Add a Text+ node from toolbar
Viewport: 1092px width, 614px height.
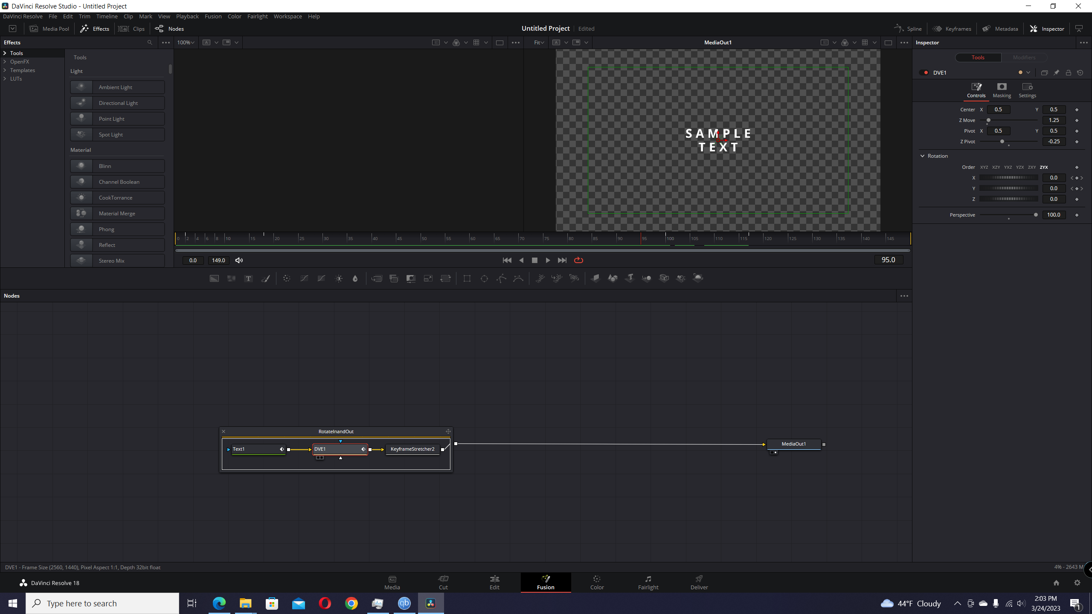(x=248, y=278)
